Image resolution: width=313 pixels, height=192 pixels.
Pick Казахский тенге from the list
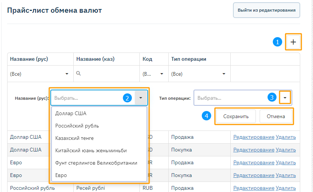99,138
